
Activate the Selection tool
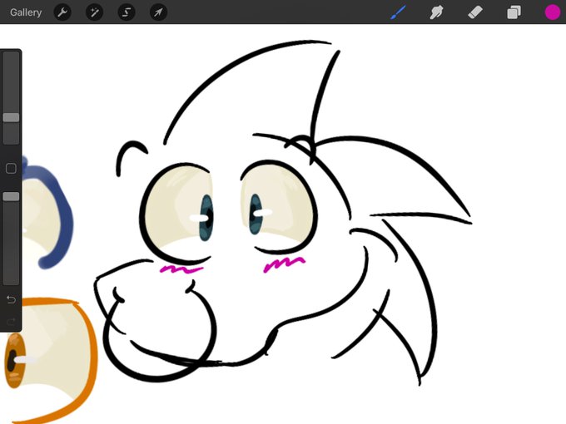click(x=127, y=12)
